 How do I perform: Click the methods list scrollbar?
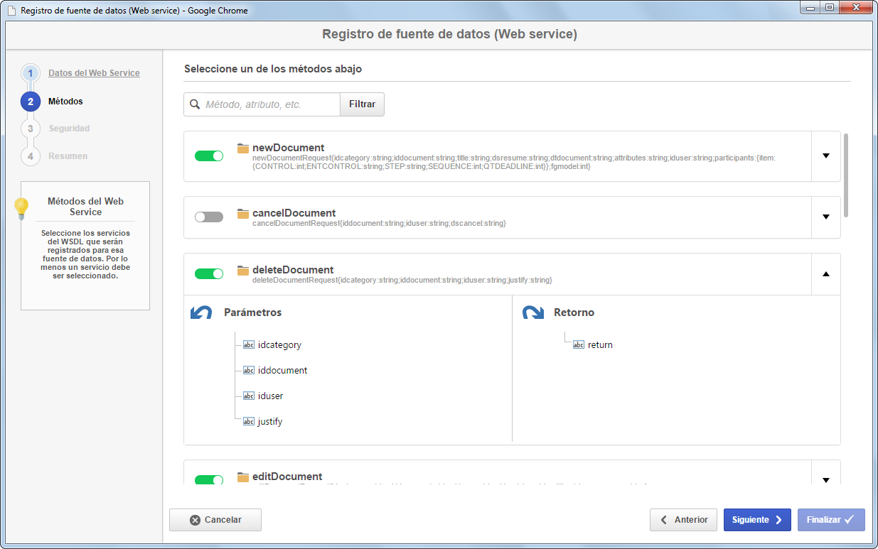tap(846, 175)
